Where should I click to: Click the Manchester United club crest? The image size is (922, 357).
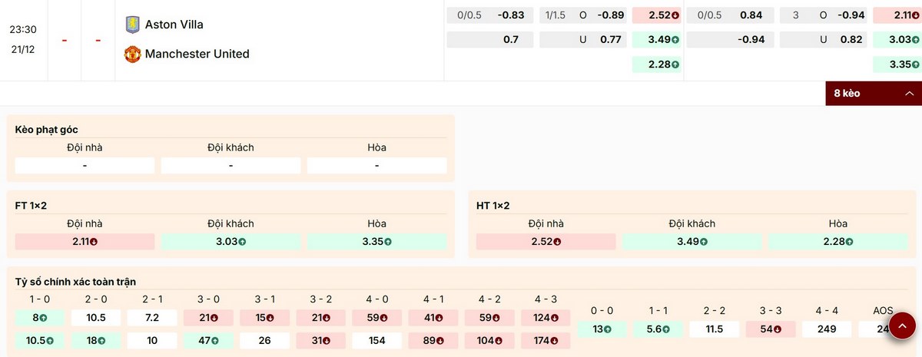pos(133,54)
